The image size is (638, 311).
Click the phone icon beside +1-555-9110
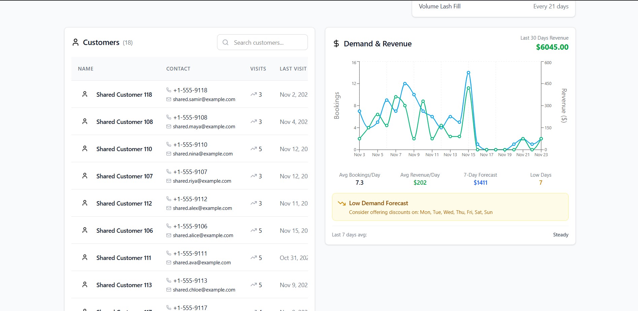pyautogui.click(x=169, y=144)
